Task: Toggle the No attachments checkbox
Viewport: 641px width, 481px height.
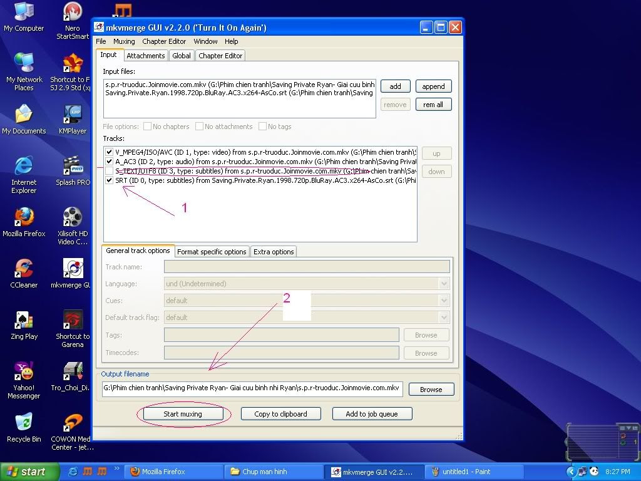Action: (x=199, y=127)
